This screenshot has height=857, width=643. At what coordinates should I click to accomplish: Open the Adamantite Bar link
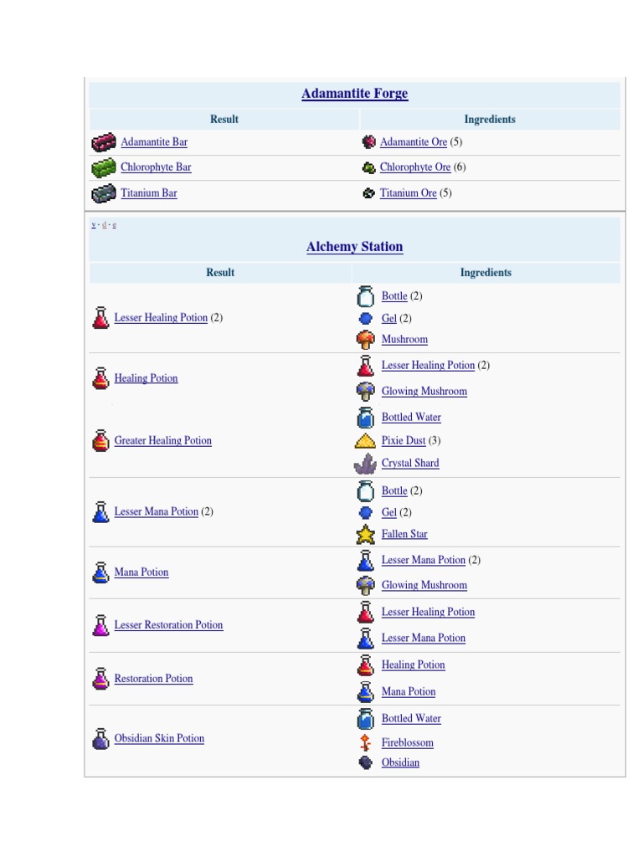(x=154, y=142)
